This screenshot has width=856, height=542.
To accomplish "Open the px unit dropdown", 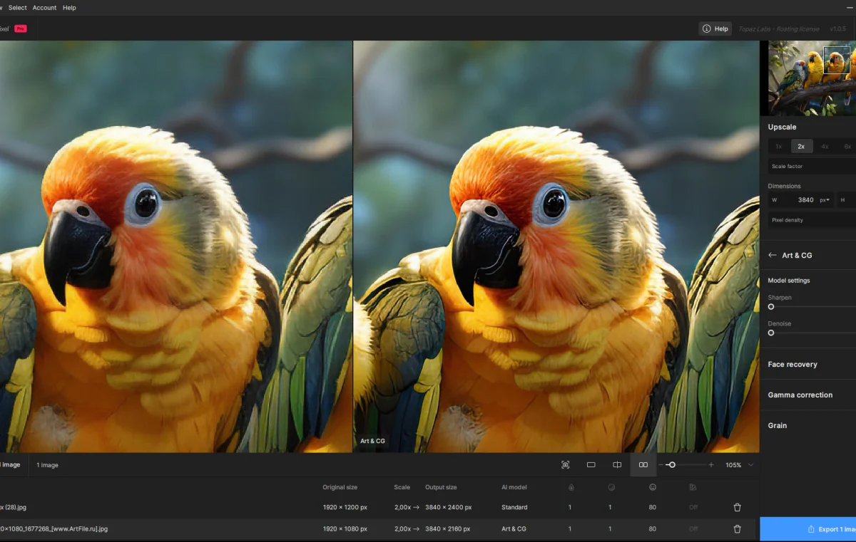I will click(x=825, y=200).
